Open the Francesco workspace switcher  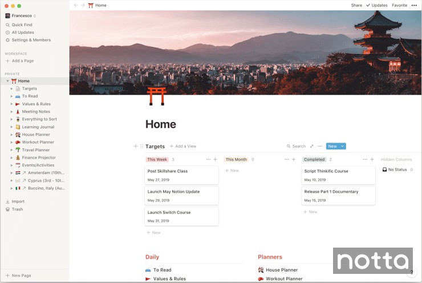21,15
